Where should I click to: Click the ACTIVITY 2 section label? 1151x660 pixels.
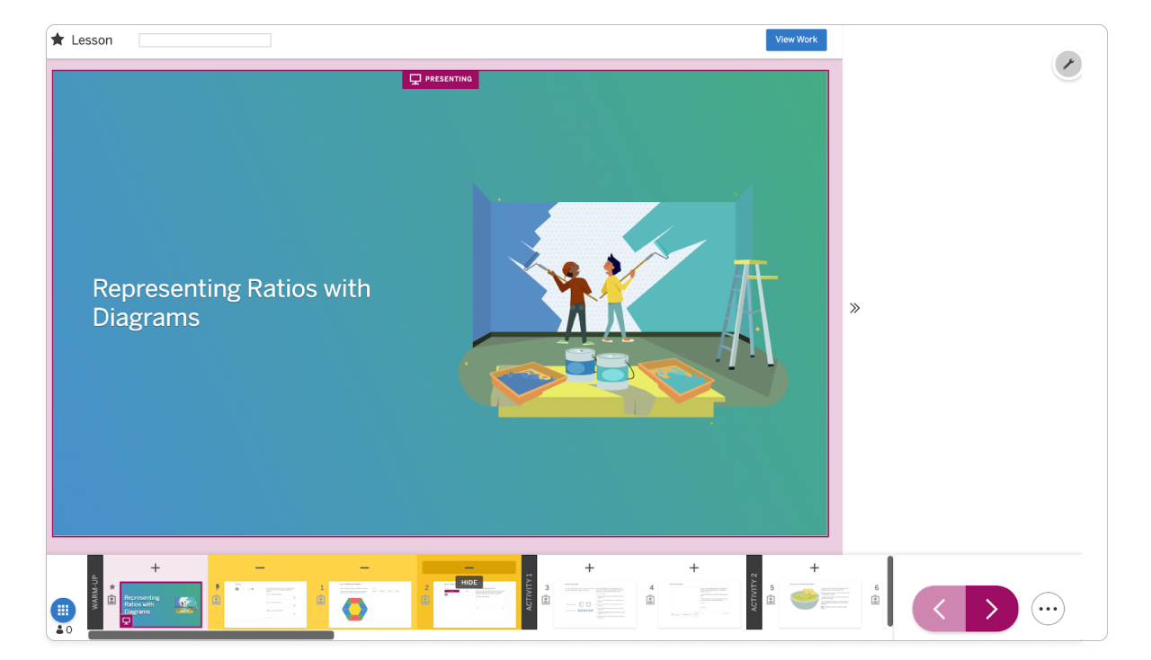pyautogui.click(x=754, y=593)
